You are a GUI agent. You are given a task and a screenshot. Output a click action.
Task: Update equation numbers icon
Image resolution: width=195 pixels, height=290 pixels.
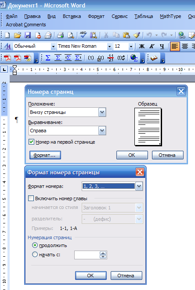point(121,58)
